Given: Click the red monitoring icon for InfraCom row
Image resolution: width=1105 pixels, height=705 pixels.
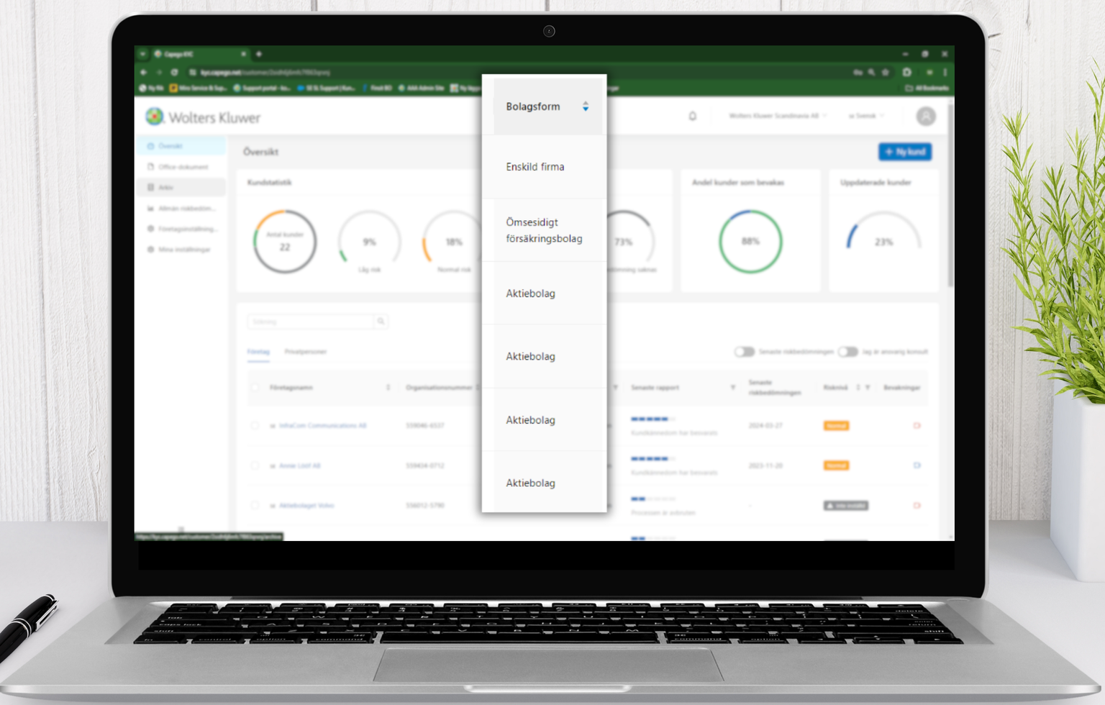Looking at the screenshot, I should pos(917,426).
